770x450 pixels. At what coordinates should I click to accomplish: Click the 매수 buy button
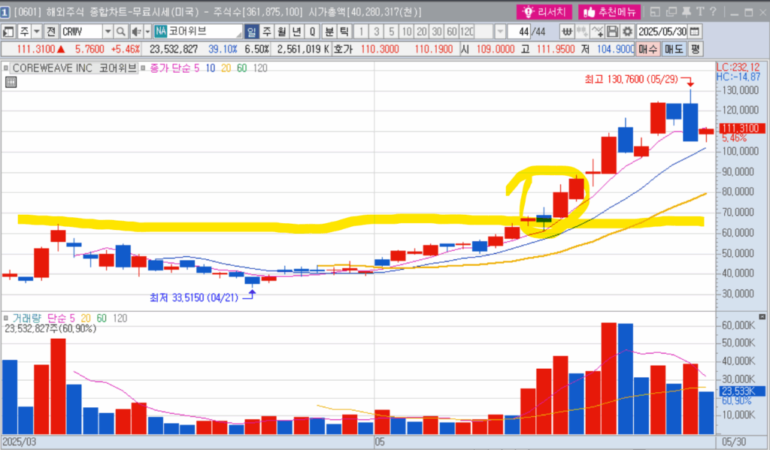coord(647,49)
